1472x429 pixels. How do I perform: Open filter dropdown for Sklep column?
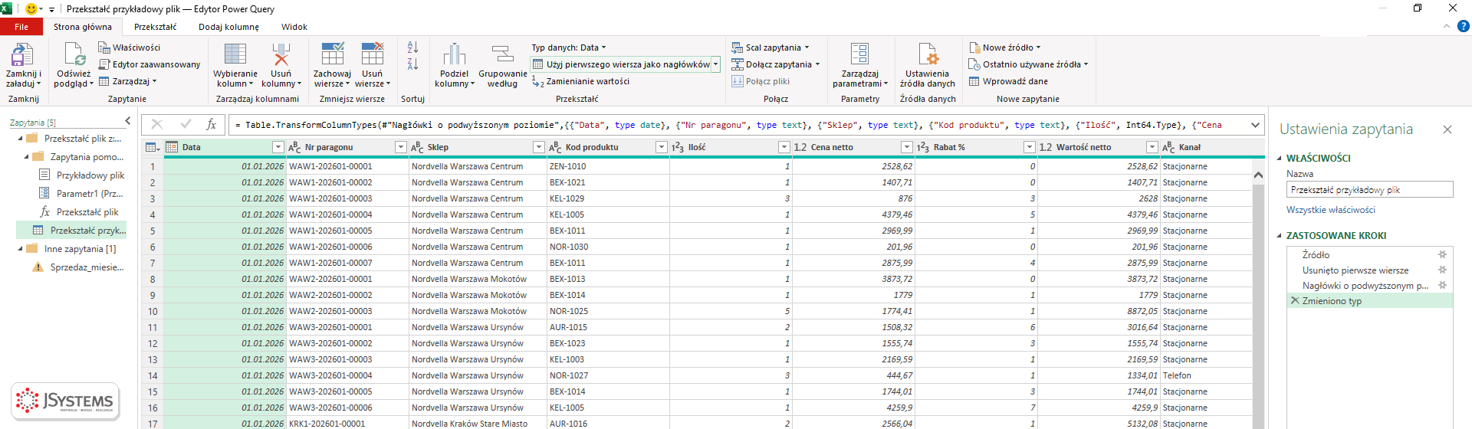[539, 147]
